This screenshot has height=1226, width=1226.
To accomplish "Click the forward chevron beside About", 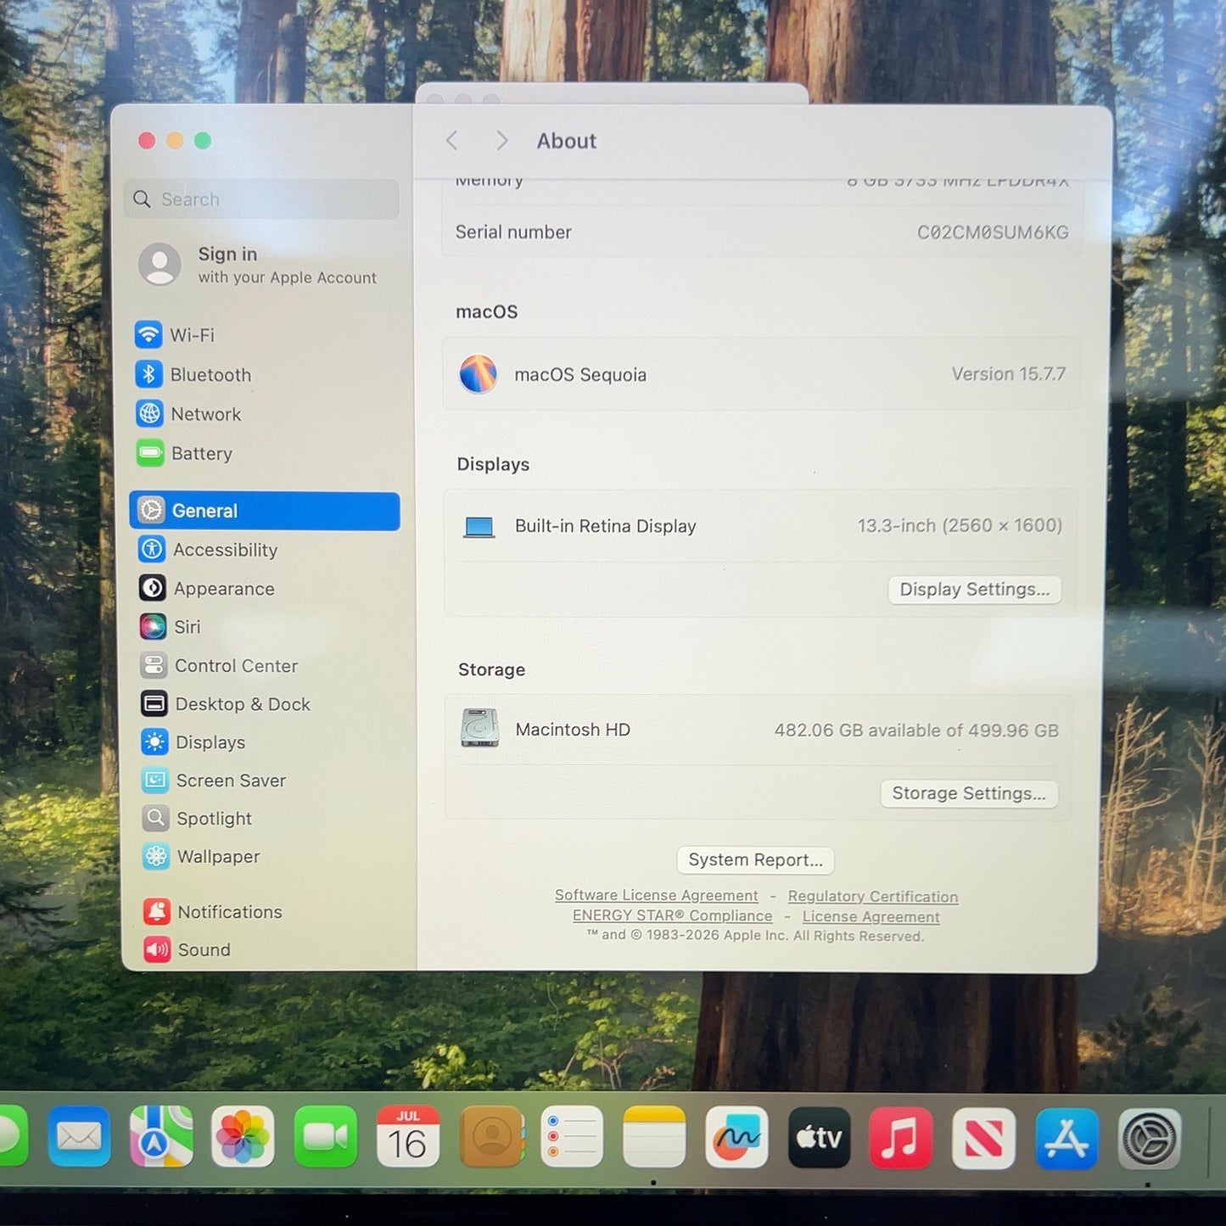I will point(502,141).
